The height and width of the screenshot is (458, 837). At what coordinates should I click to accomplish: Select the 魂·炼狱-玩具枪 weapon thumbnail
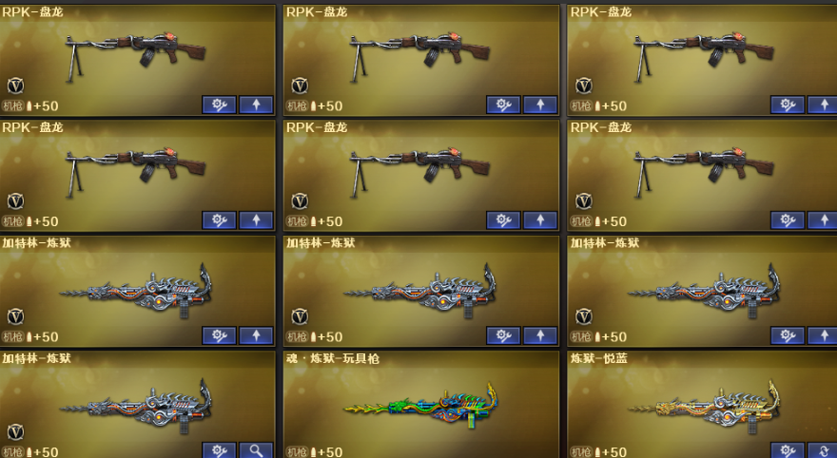[x=421, y=407]
